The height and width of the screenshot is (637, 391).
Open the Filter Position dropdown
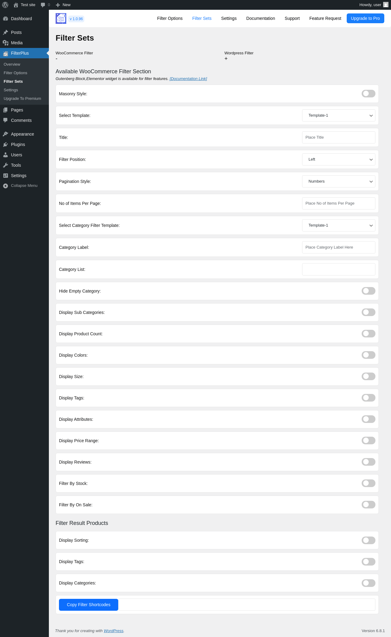click(339, 159)
